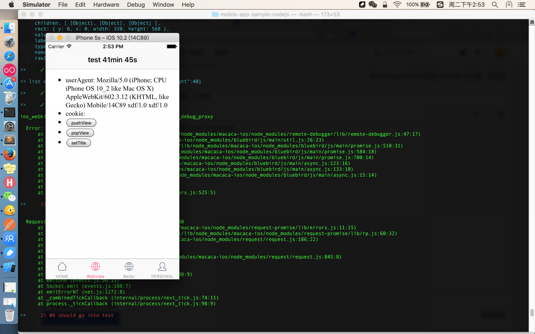Tap the popView button in simulator

pos(80,133)
